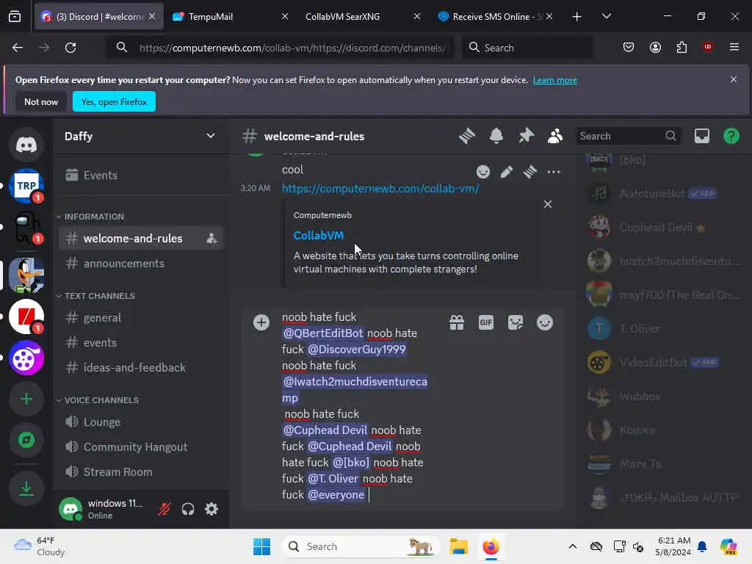The height and width of the screenshot is (564, 752).
Task: Focus the Firefox URL address bar
Action: click(281, 48)
